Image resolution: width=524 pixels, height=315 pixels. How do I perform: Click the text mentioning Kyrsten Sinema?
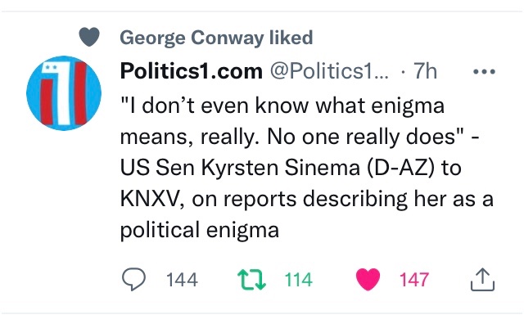coord(281,168)
